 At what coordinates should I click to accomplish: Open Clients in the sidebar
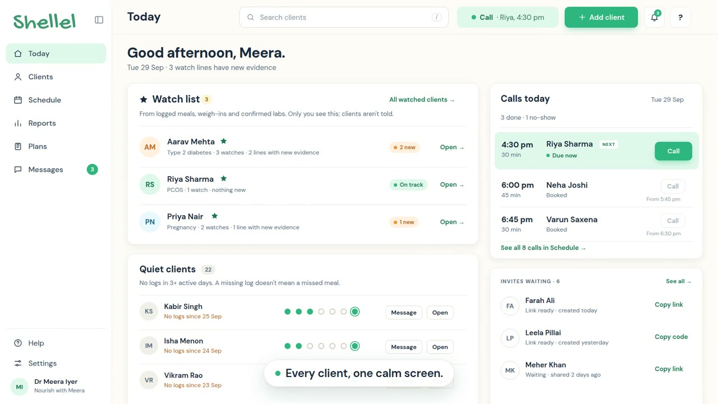[x=56, y=77]
